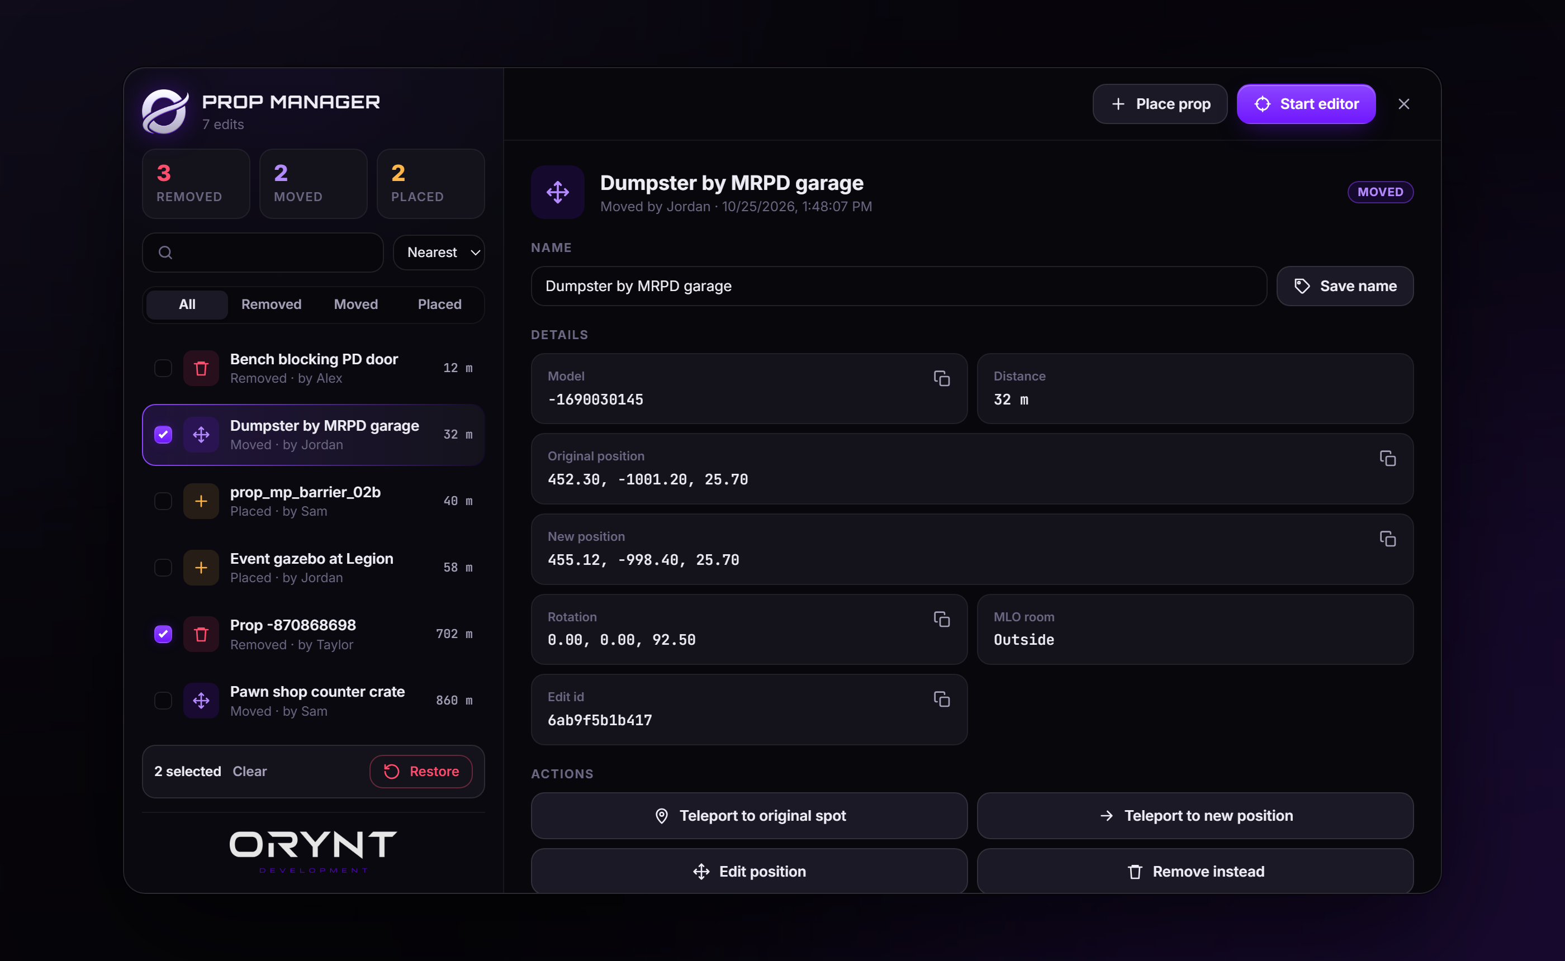
Task: Click plus icon on Event gazebo at Legion
Action: click(x=201, y=568)
